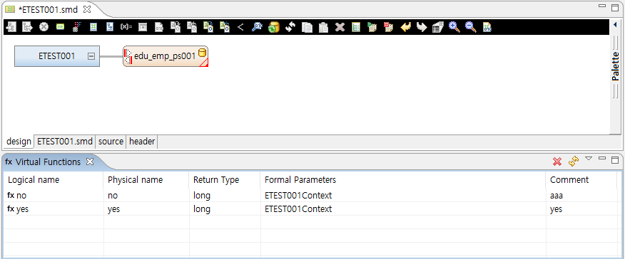Click the Palette side panel label

pyautogui.click(x=616, y=65)
